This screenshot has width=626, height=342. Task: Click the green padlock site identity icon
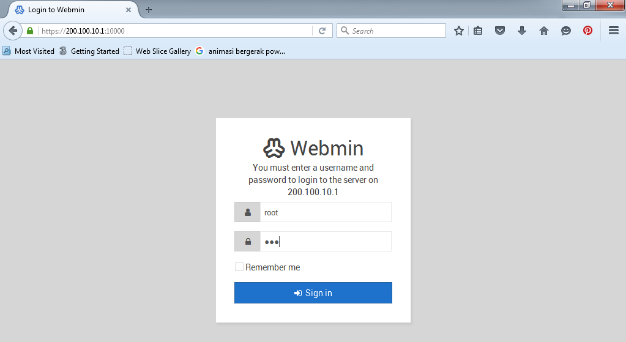[30, 31]
